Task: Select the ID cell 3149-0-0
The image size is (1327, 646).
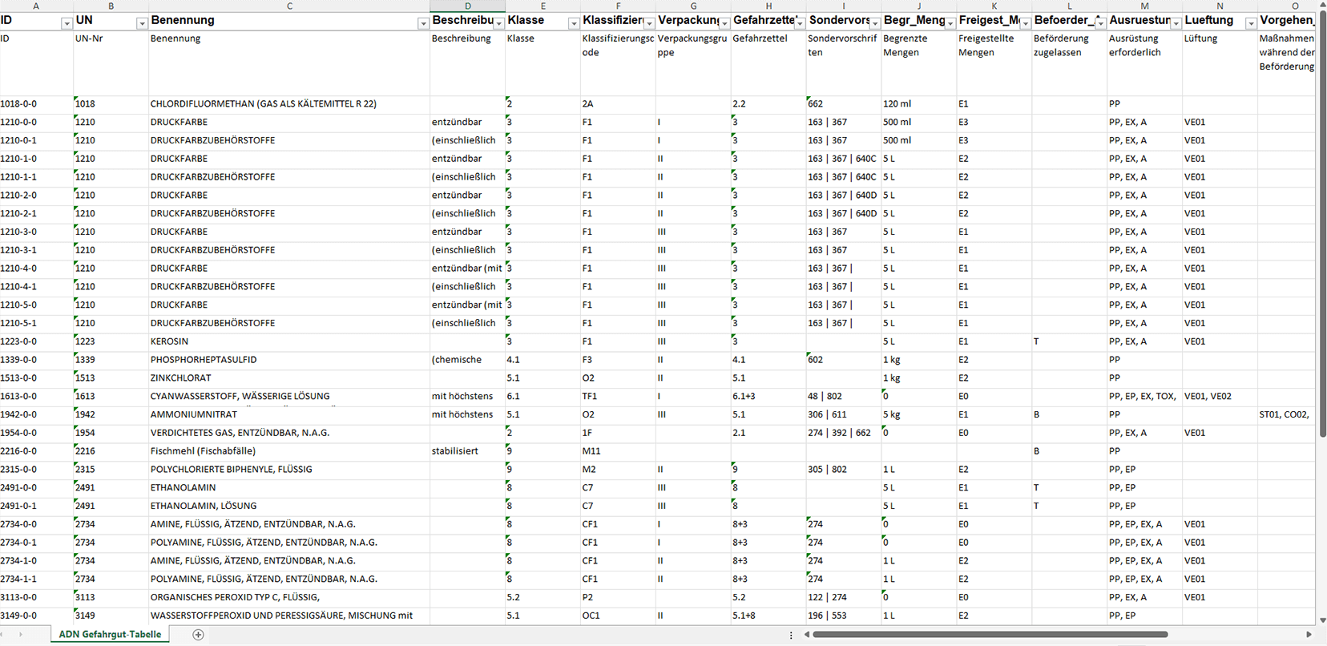Action: click(36, 616)
